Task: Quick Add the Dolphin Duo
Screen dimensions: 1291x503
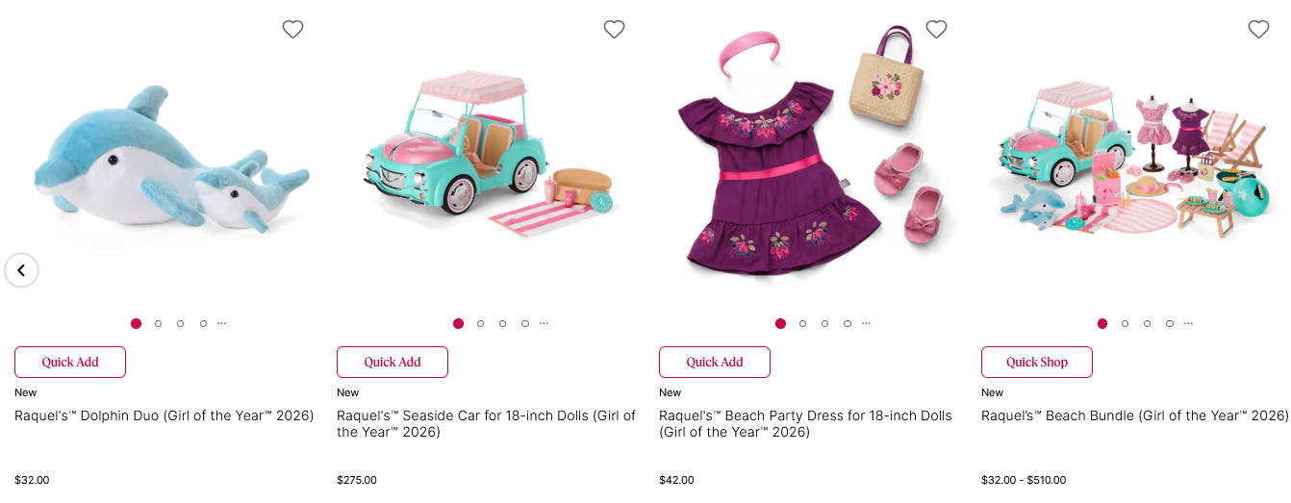Action: click(x=70, y=363)
